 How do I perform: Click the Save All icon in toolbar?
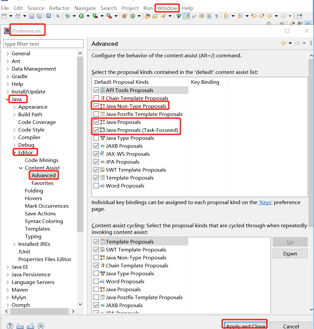pos(39,16)
